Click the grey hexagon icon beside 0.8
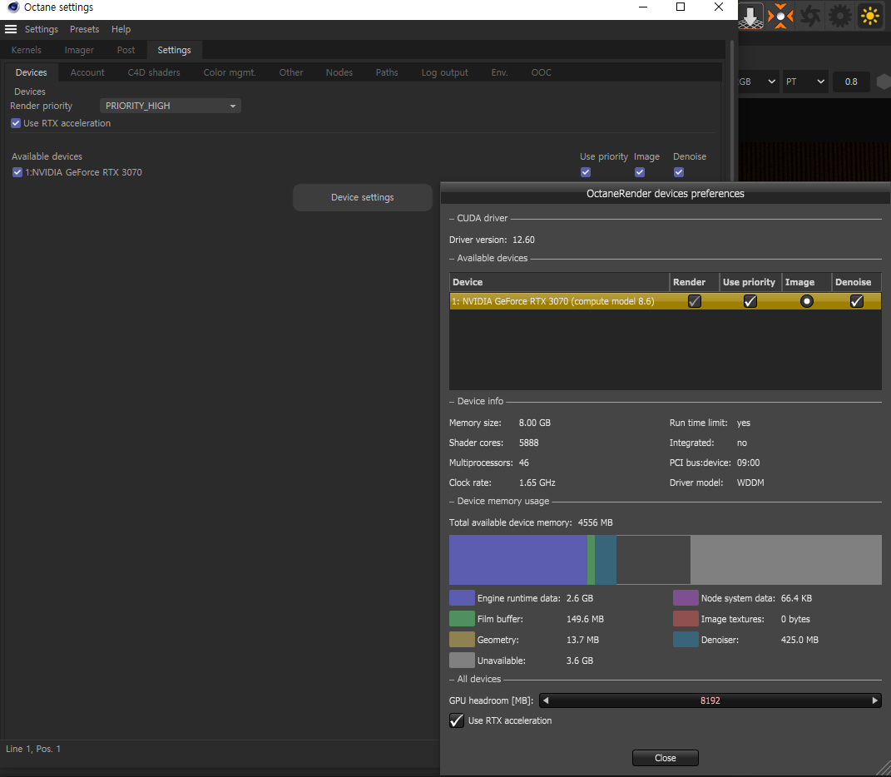 point(884,82)
